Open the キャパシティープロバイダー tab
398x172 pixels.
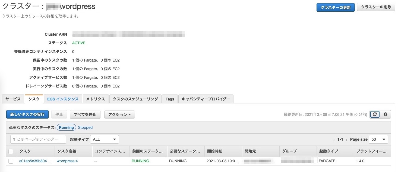pos(206,99)
